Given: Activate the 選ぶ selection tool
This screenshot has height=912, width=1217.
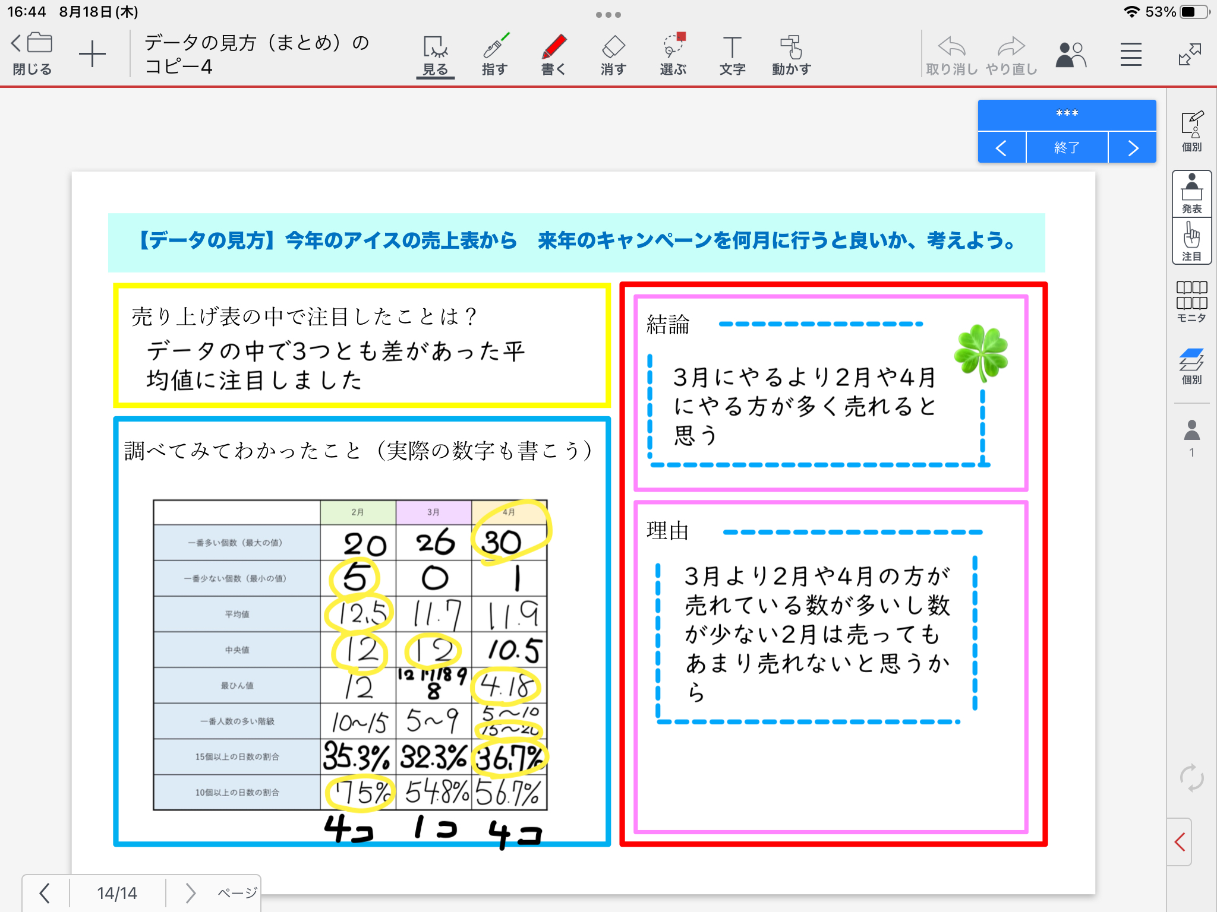Looking at the screenshot, I should point(673,55).
